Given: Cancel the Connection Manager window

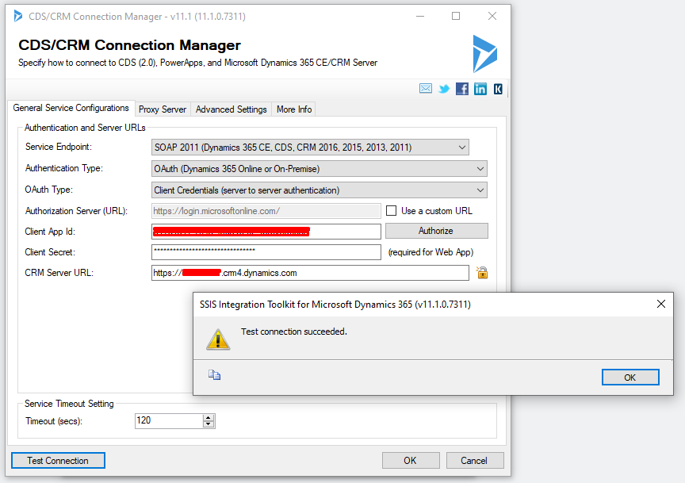Looking at the screenshot, I should [x=475, y=460].
